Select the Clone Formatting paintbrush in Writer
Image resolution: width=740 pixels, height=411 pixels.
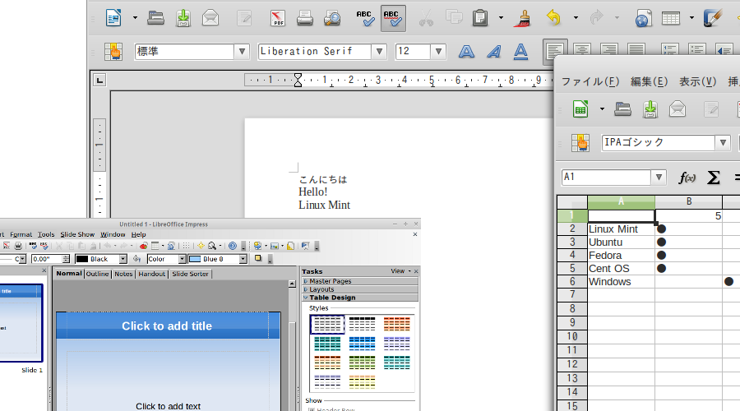pos(523,18)
